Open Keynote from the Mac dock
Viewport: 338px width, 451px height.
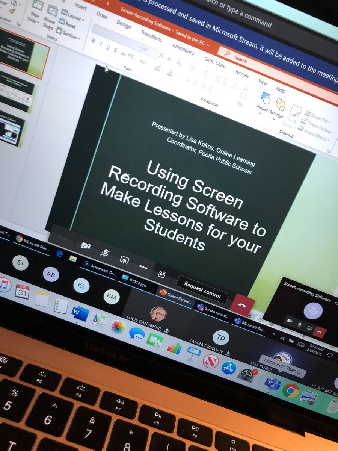pos(193,354)
